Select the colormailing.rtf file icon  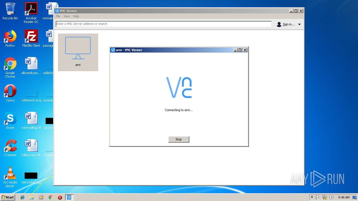[31, 121]
